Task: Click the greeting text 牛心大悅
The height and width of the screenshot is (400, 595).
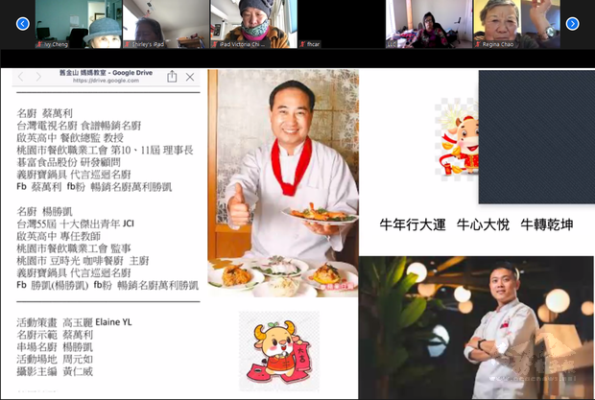Action: pos(483,224)
